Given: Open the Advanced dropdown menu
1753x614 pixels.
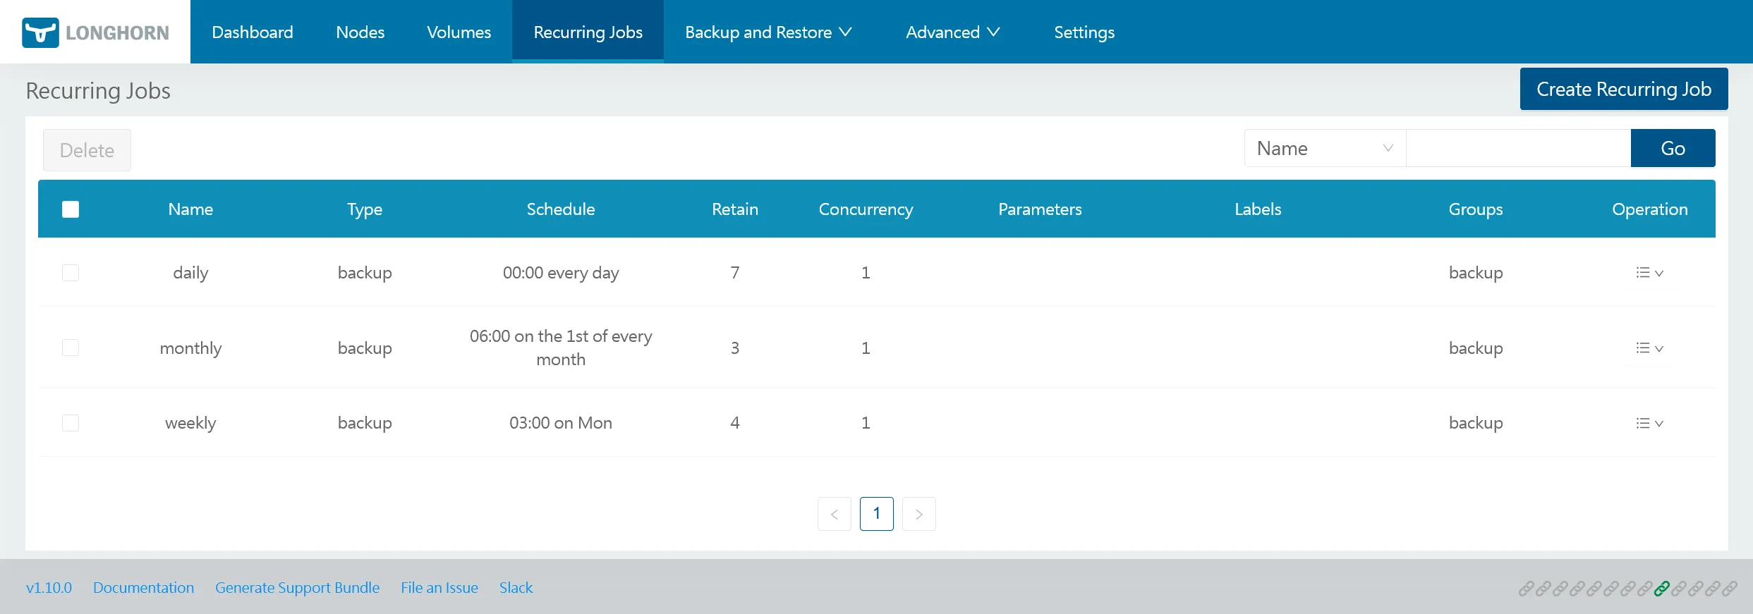Looking at the screenshot, I should coord(952,32).
